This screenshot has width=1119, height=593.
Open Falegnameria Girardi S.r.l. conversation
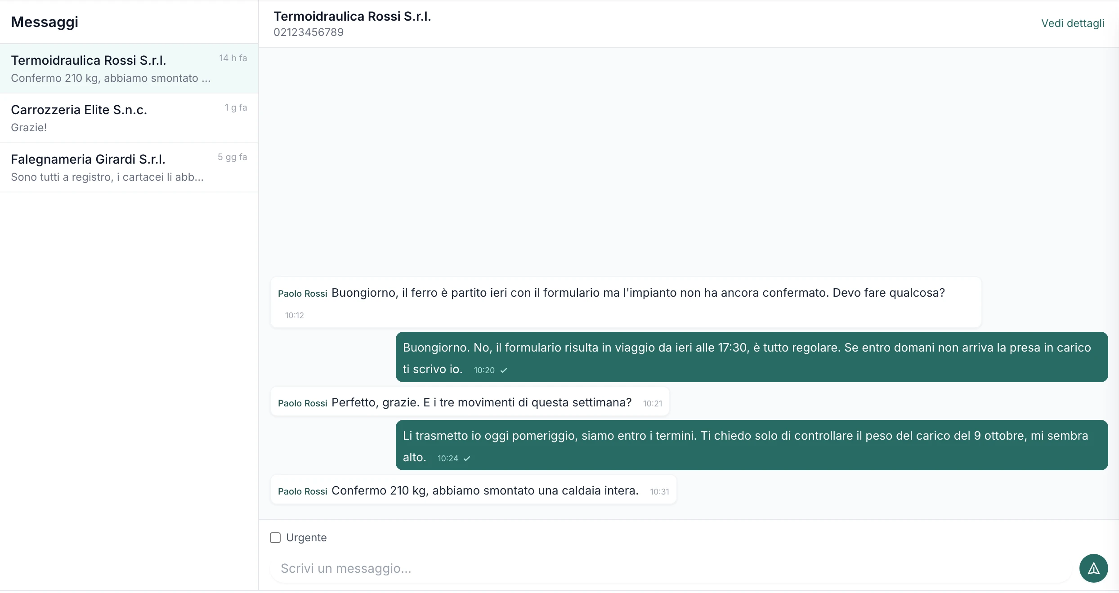pyautogui.click(x=129, y=168)
